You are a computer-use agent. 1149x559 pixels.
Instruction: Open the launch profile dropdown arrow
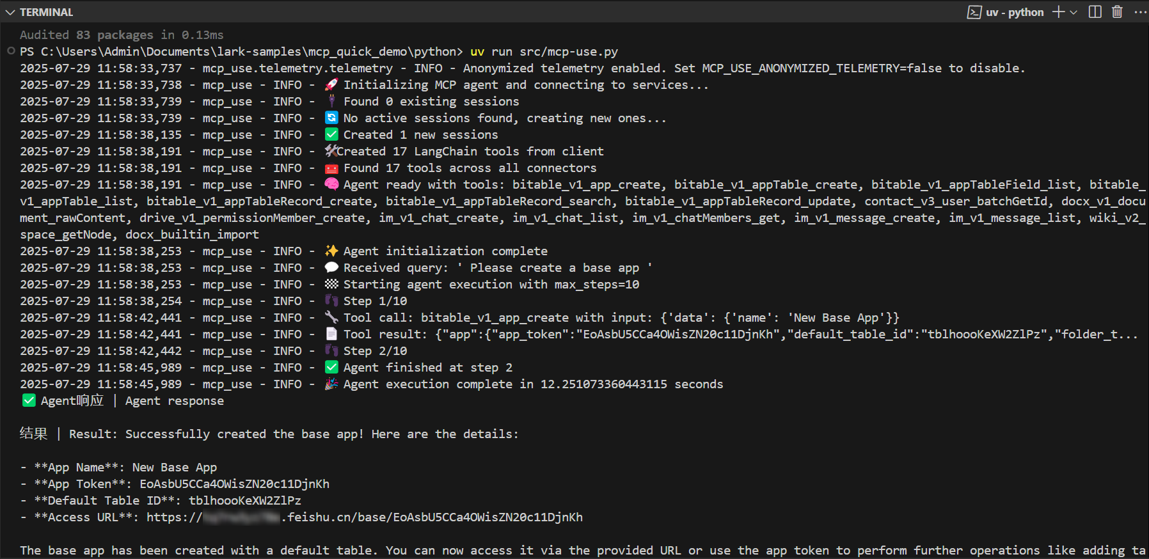coord(1074,12)
